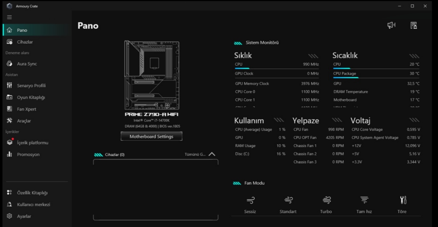Open Ayarlar in the sidebar

(x=37, y=216)
